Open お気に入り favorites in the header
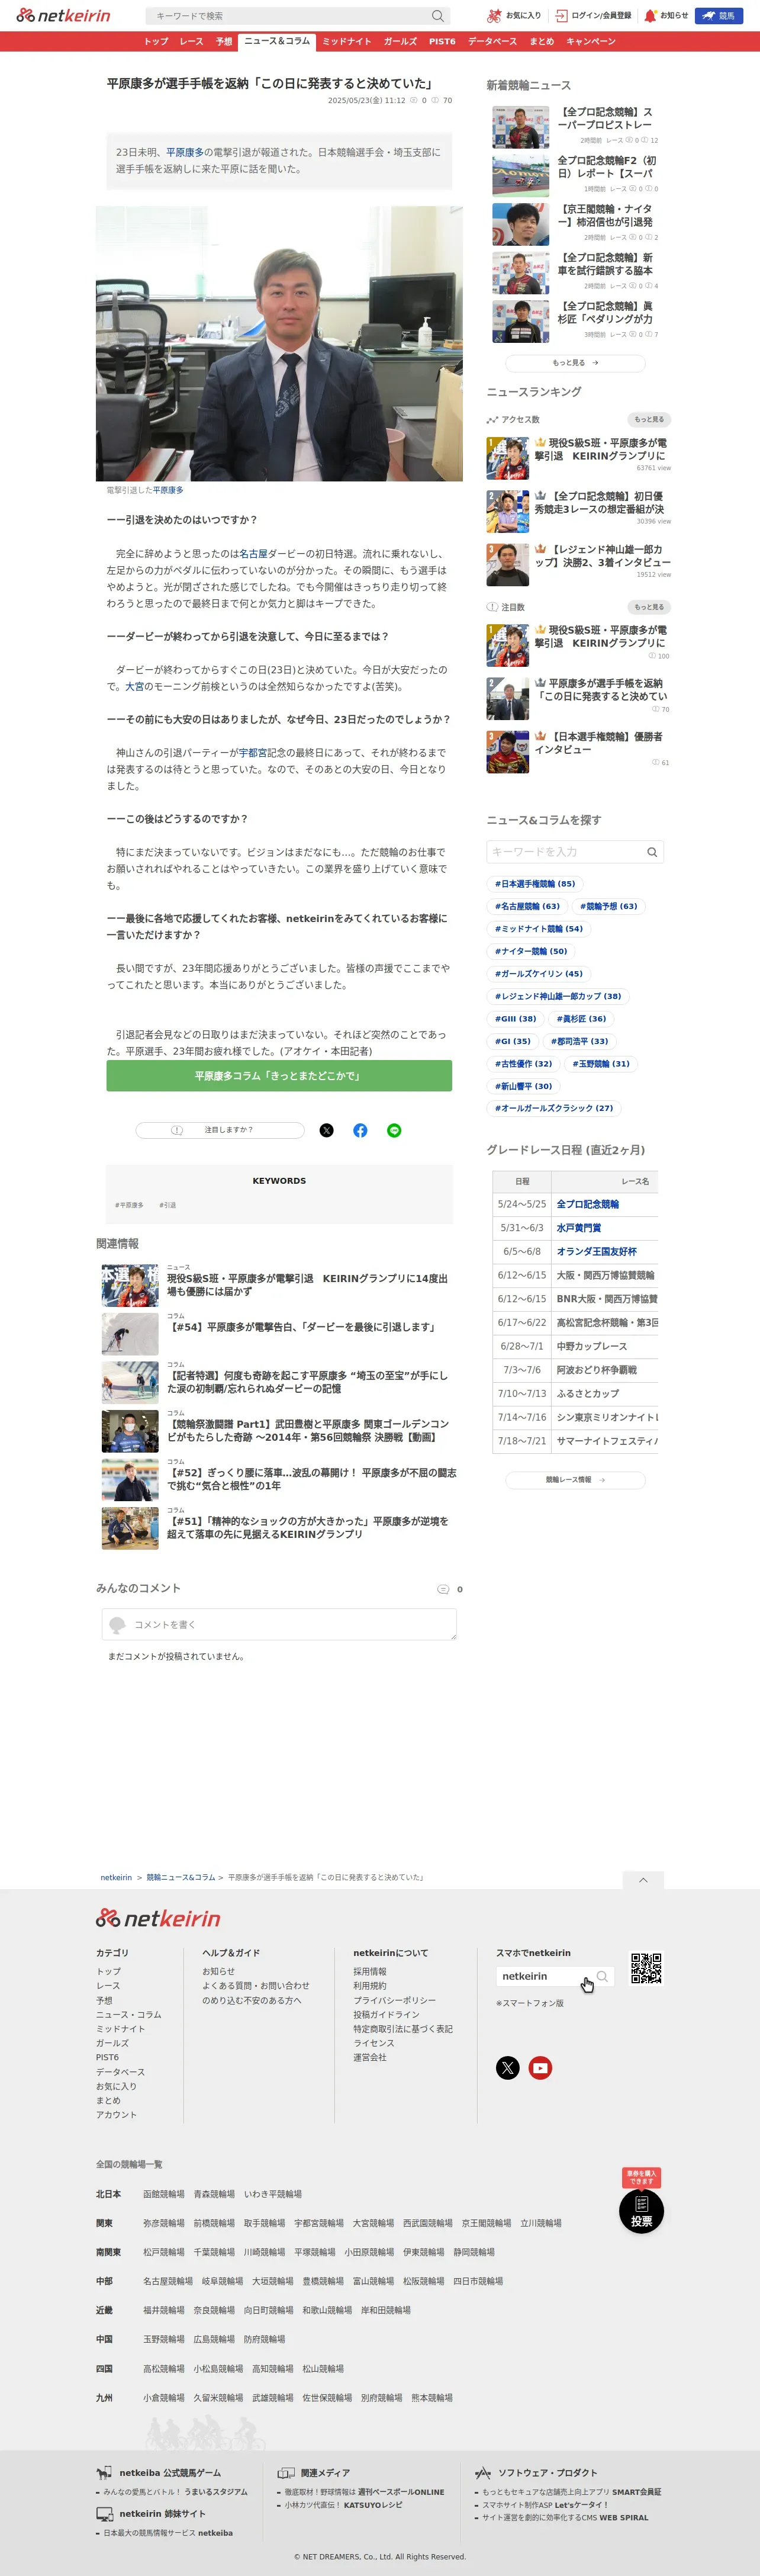This screenshot has height=2576, width=760. tap(514, 16)
